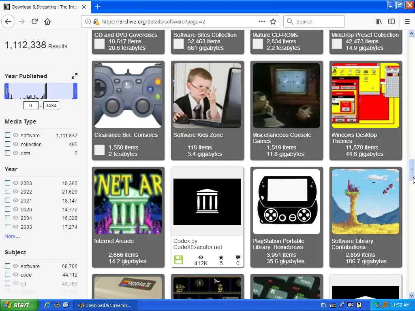The height and width of the screenshot is (311, 415).
Task: Toggle eye icon for 2003 year
Action: pos(16,227)
